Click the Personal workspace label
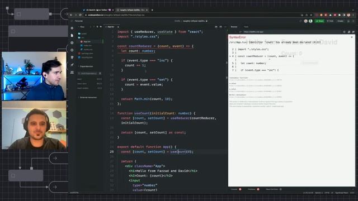 [79, 21]
